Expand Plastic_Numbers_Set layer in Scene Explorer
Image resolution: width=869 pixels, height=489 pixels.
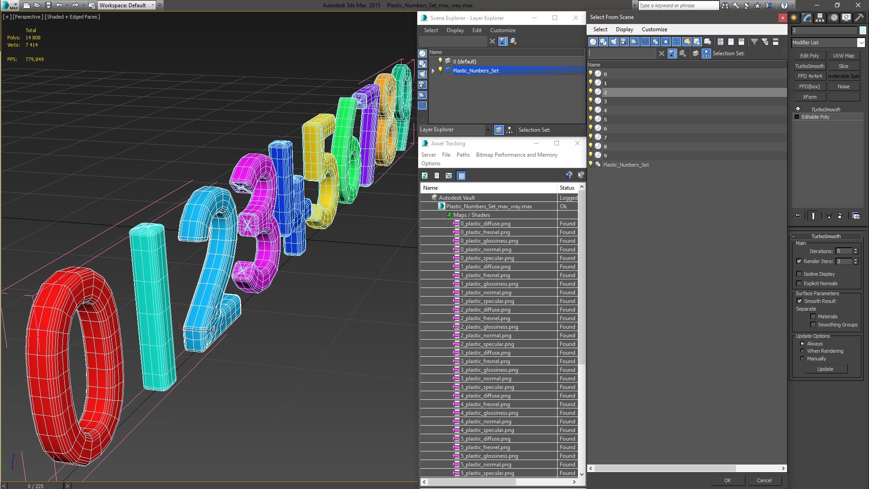point(433,71)
